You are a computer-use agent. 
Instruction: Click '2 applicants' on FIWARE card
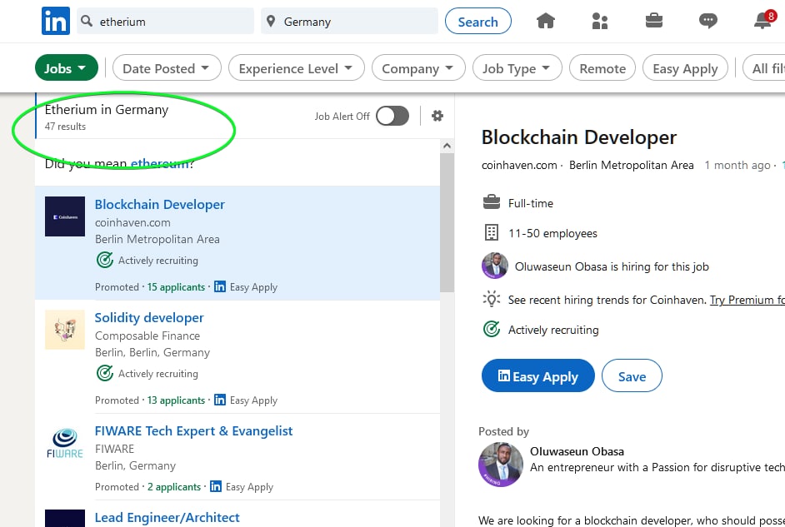coord(174,486)
